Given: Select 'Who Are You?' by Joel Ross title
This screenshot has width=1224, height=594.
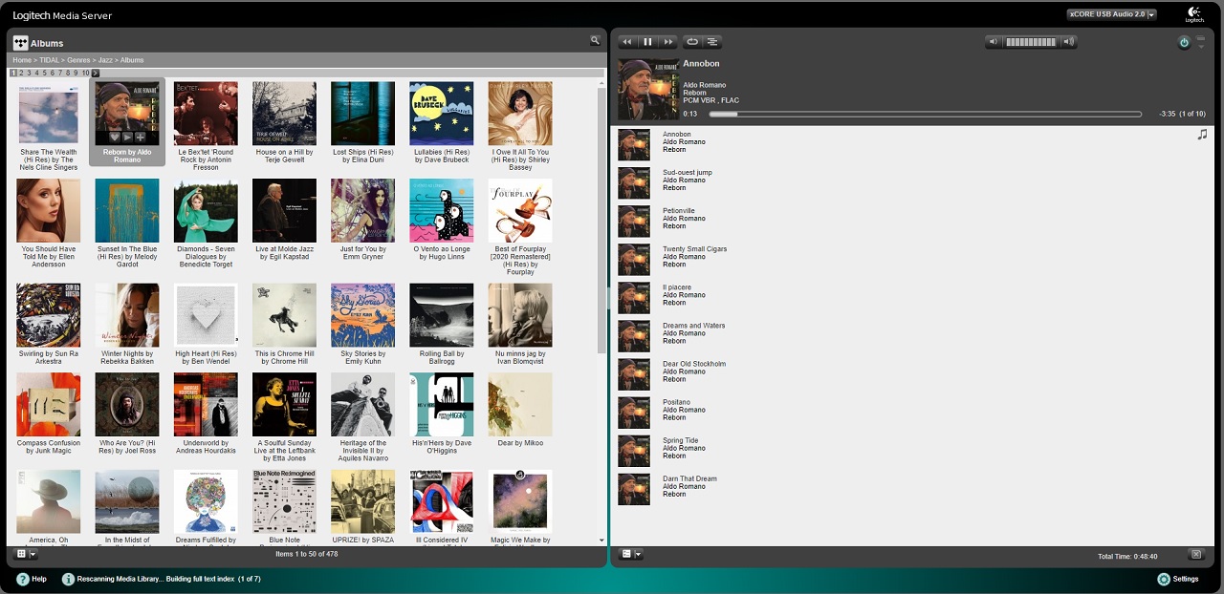Looking at the screenshot, I should point(127,447).
